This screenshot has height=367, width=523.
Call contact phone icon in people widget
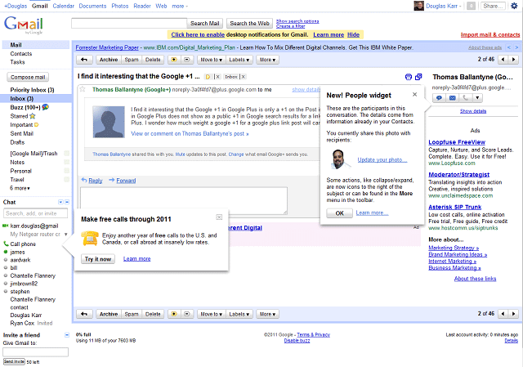[x=465, y=98]
